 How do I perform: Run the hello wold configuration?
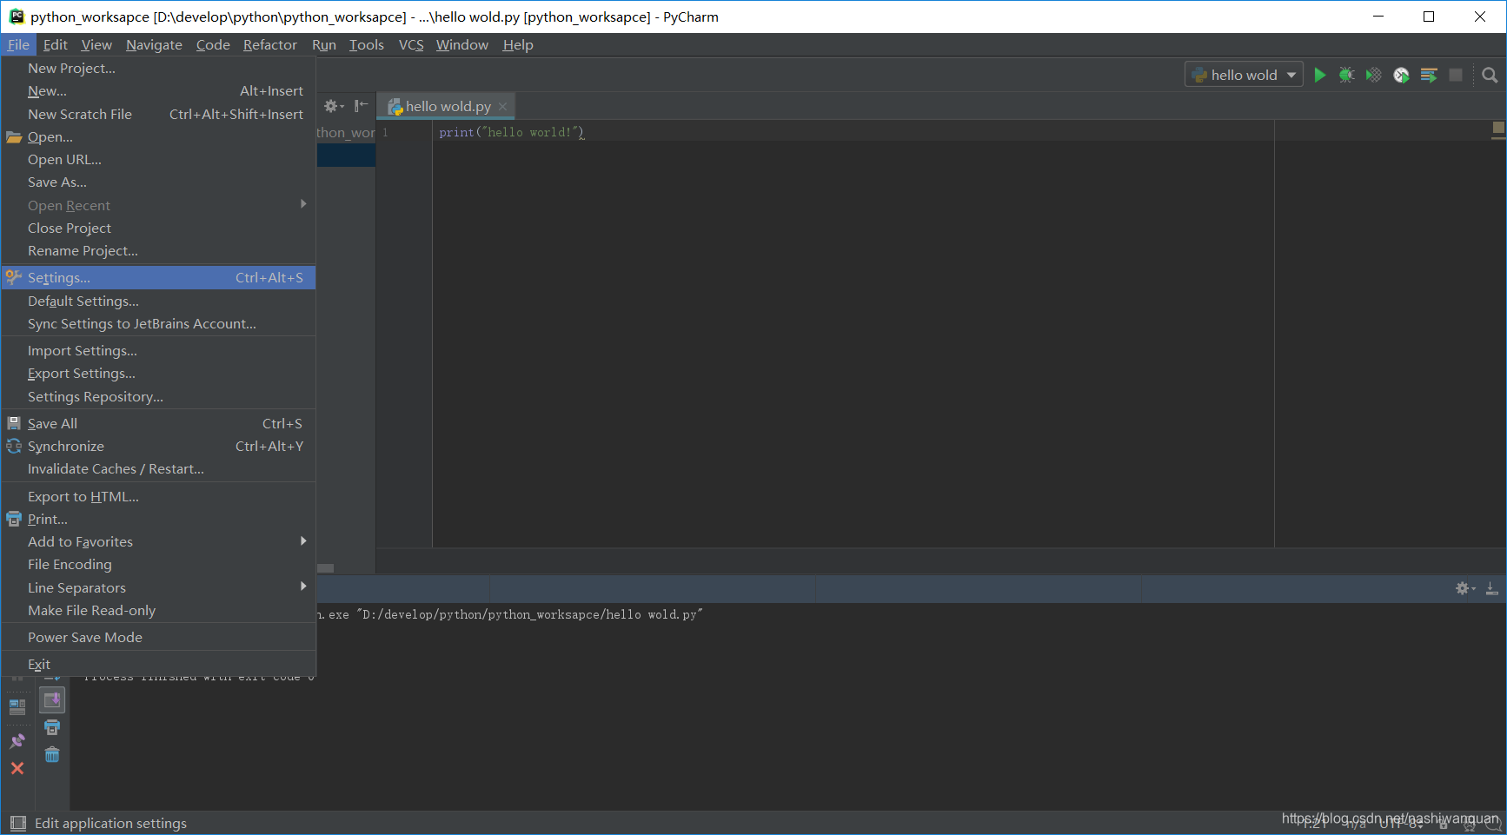(x=1319, y=75)
